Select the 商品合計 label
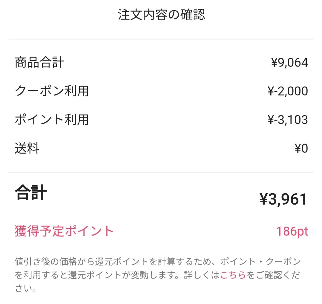The width and height of the screenshot is (322, 304). 39,63
